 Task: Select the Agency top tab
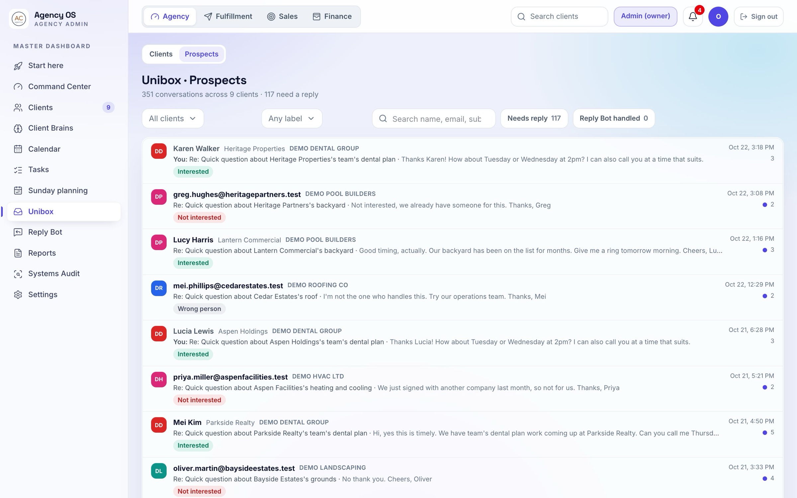click(170, 16)
